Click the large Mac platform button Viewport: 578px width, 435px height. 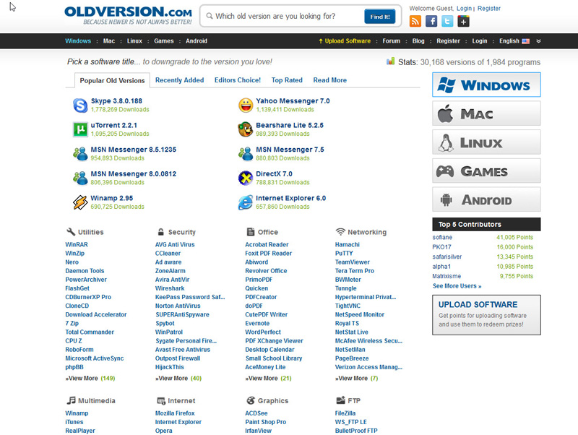click(486, 113)
